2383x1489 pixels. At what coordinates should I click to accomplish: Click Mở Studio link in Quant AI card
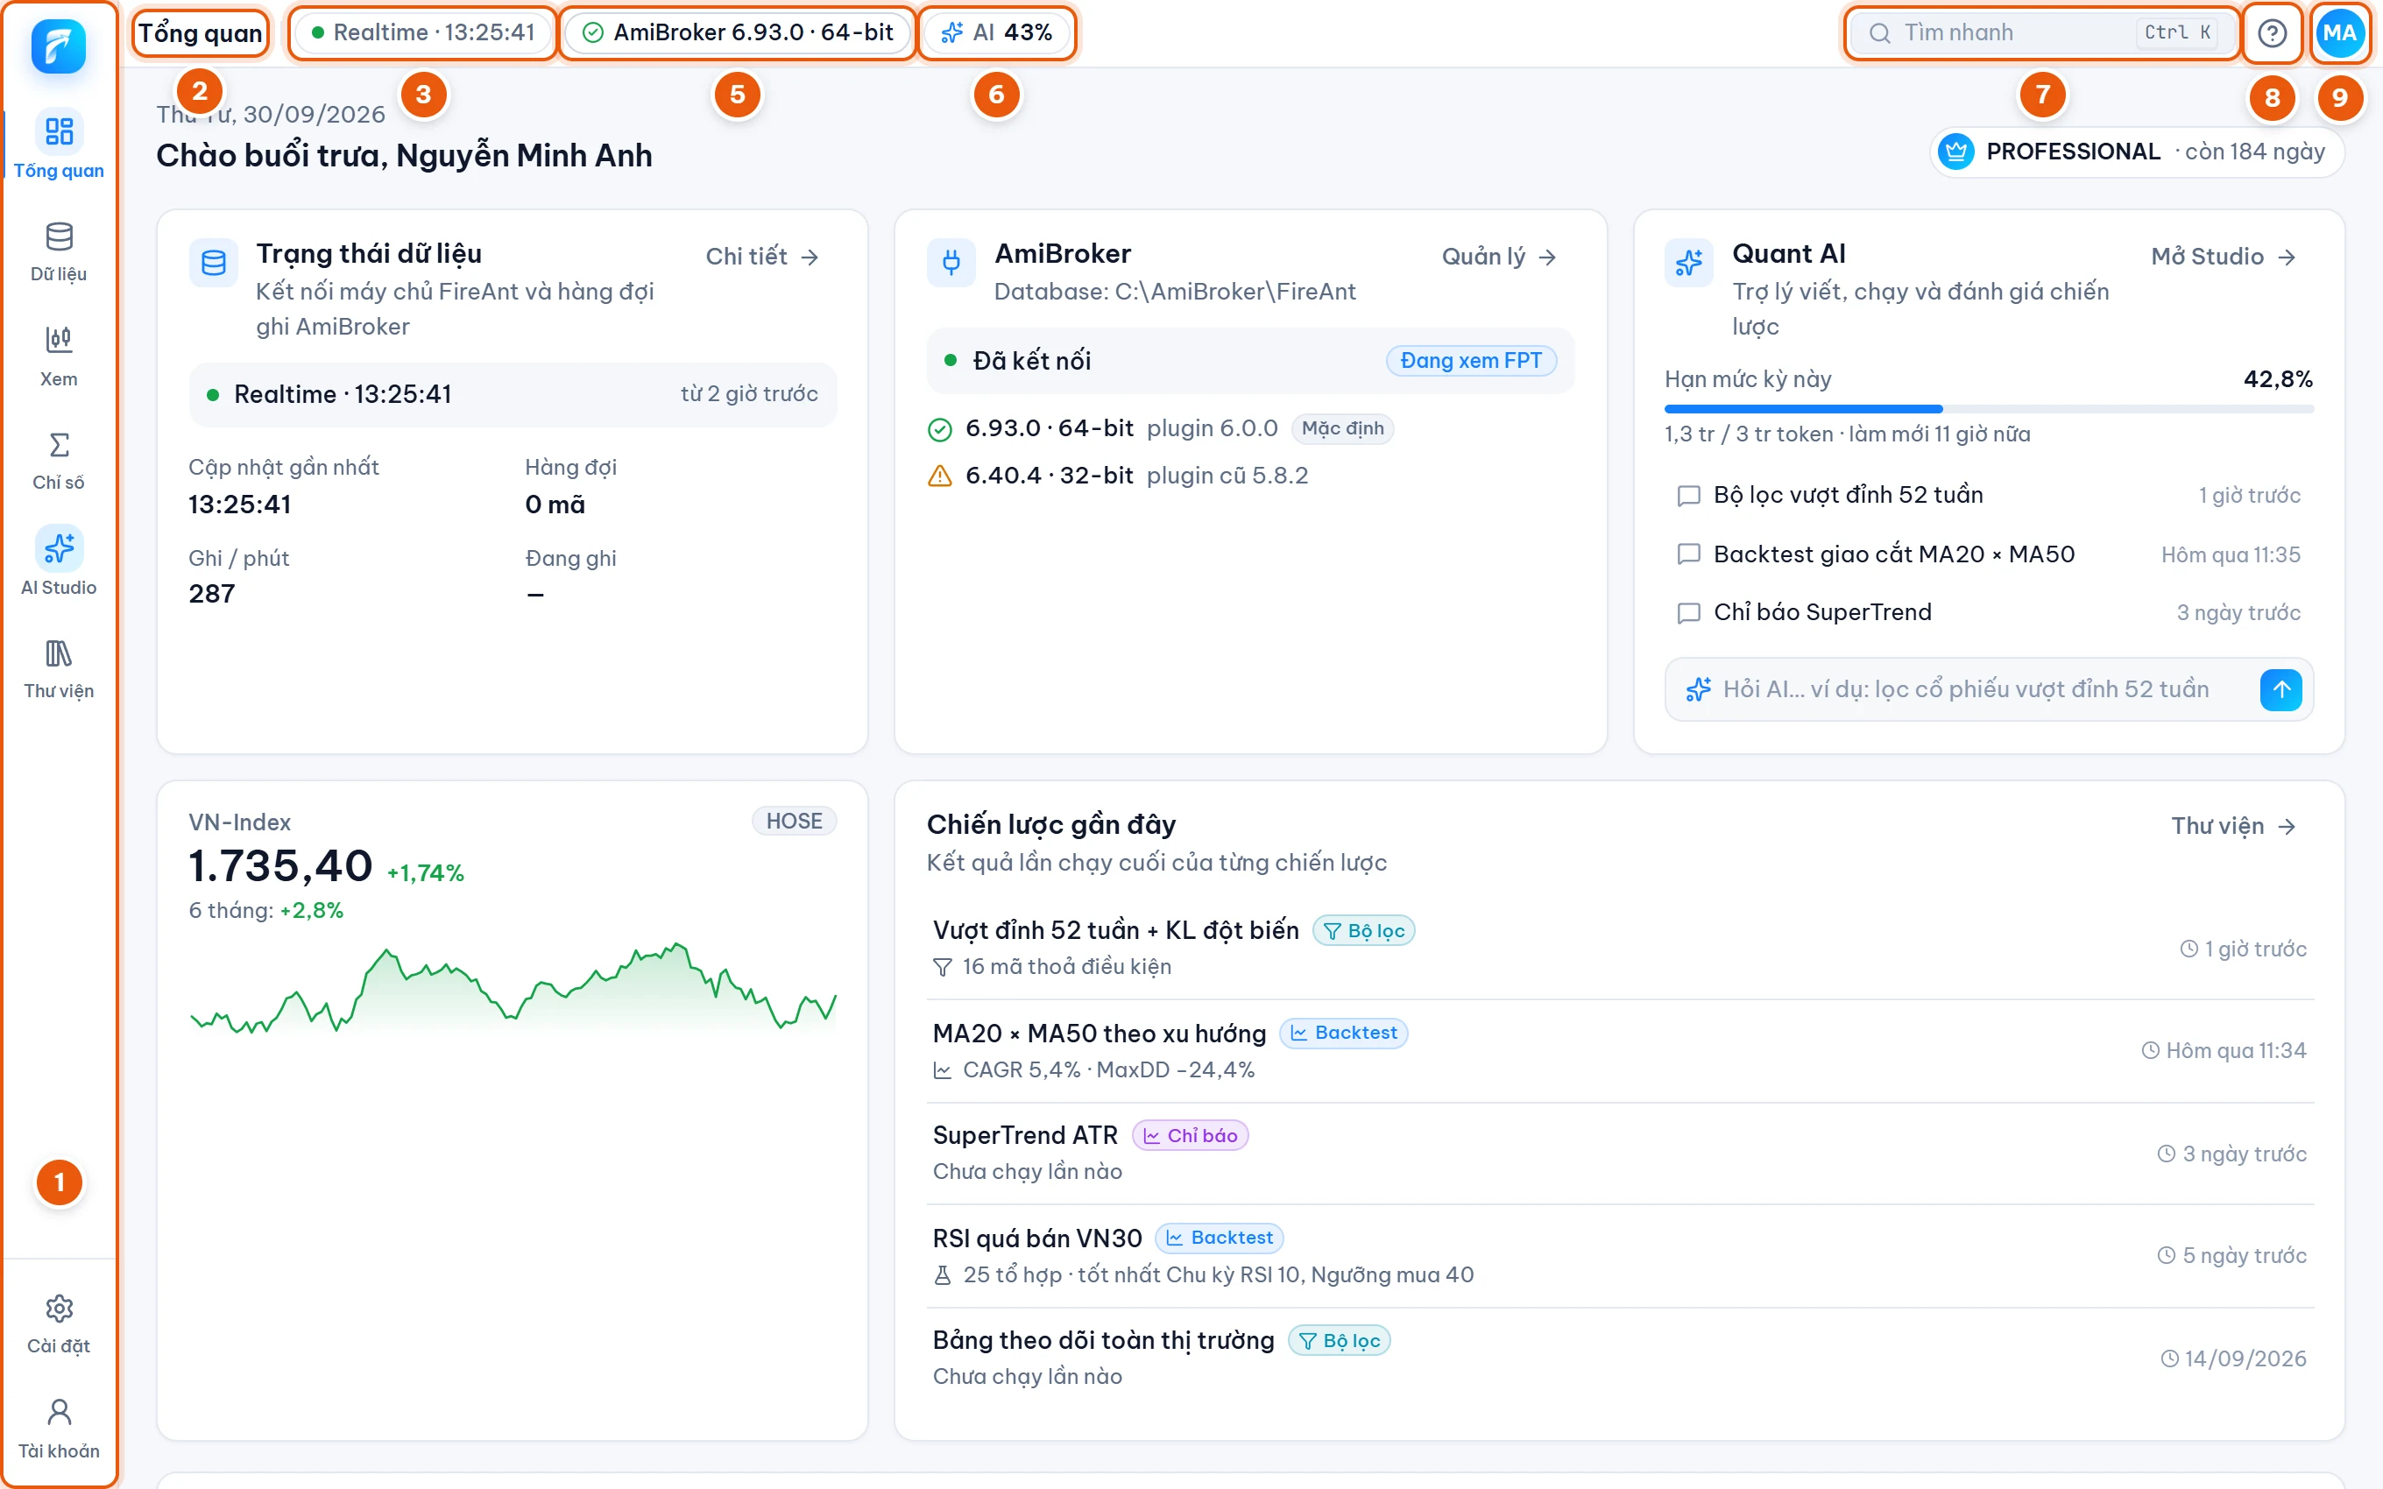pos(2224,257)
